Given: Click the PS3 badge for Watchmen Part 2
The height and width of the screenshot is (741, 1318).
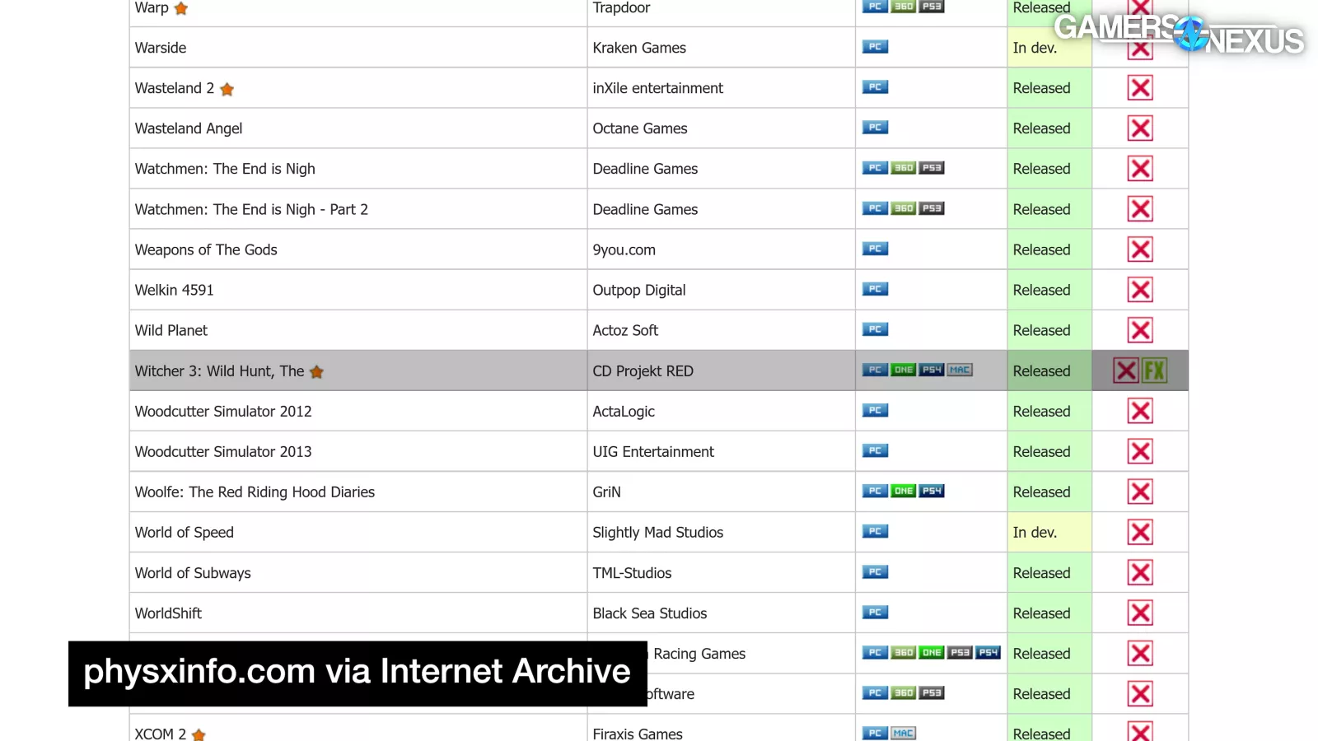Looking at the screenshot, I should 932,208.
